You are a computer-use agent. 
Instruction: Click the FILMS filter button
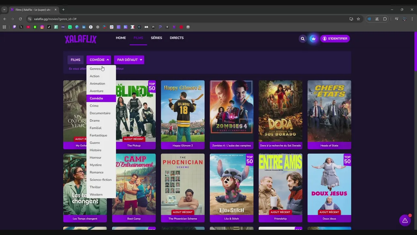click(x=75, y=60)
